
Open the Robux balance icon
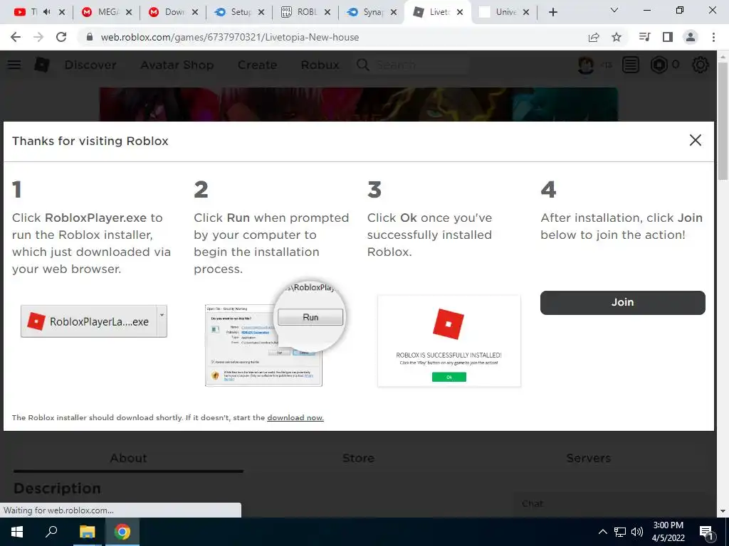coord(659,65)
